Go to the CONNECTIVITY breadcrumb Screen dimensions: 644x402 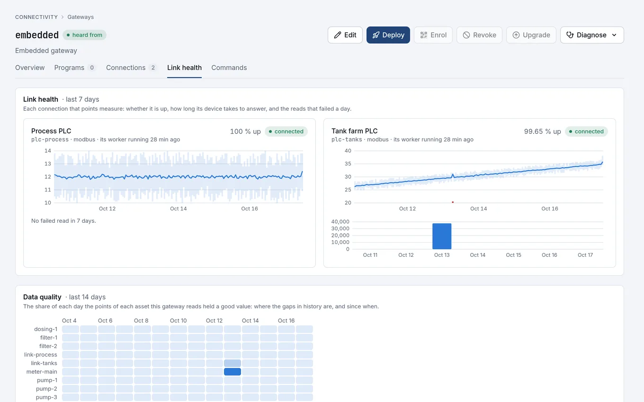36,17
